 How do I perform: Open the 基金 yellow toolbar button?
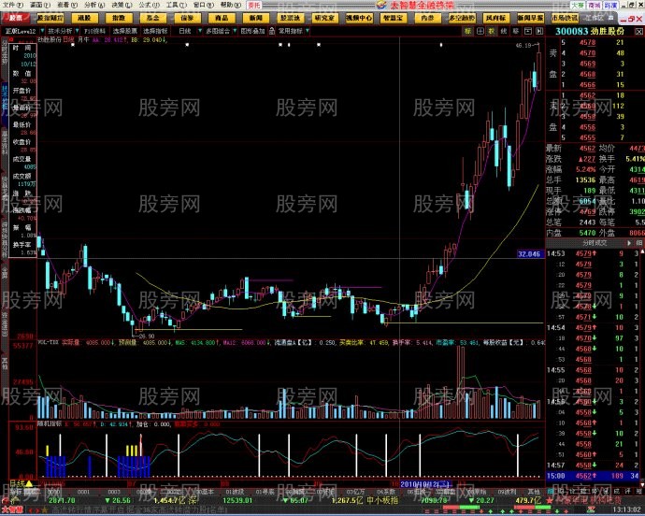coord(152,18)
